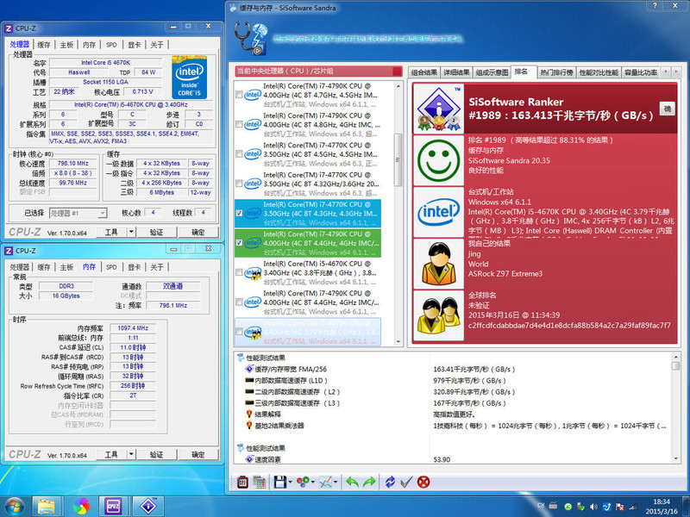Click the green forward arrow icon
Image resolution: width=690 pixels, height=517 pixels.
coord(368,483)
